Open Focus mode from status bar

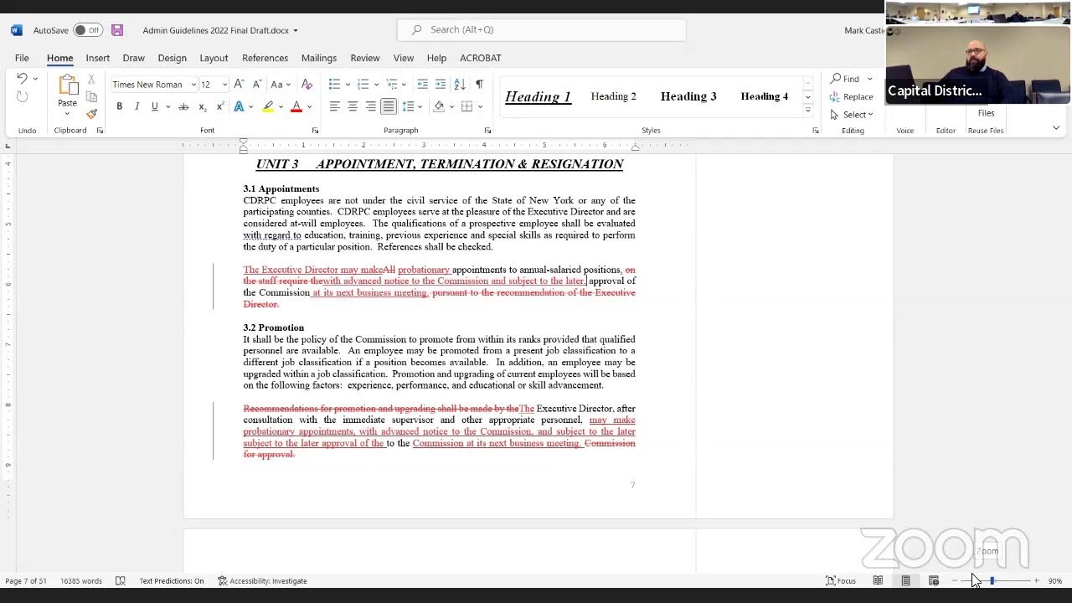[841, 580]
